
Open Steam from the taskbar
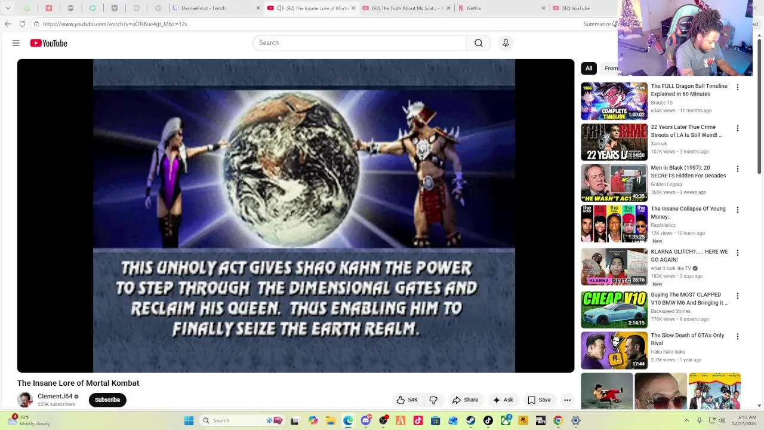470,421
